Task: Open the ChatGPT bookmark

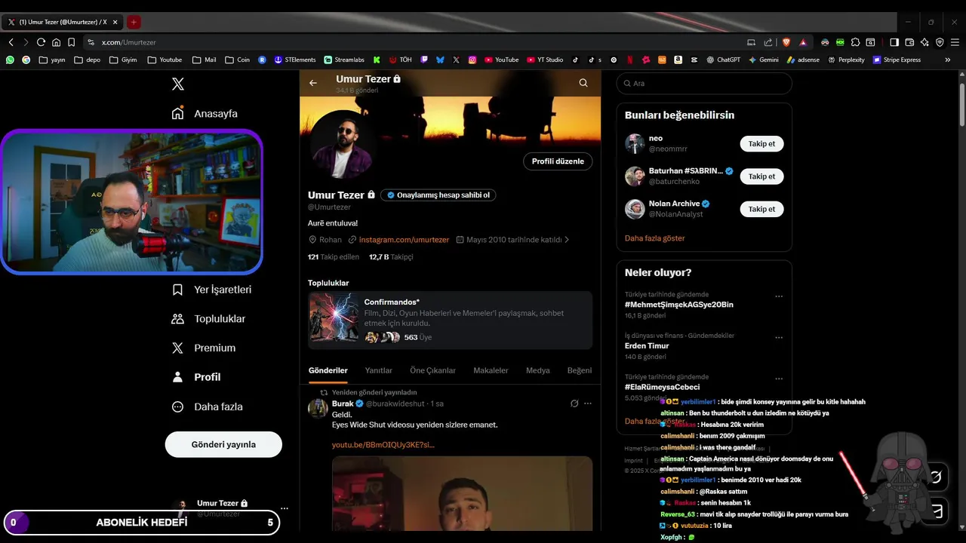Action: pos(723,60)
